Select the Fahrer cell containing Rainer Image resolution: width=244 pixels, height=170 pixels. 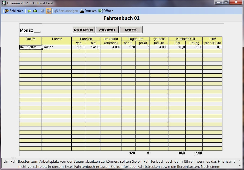(x=57, y=47)
